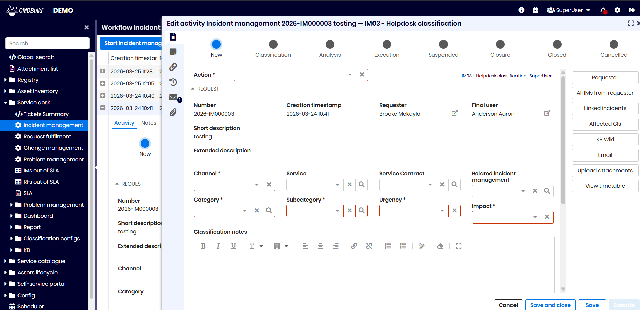Click the notifications bell icon

[603, 10]
